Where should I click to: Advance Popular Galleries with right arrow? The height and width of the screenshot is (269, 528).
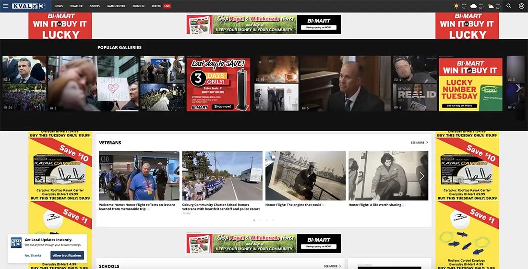tap(518, 88)
